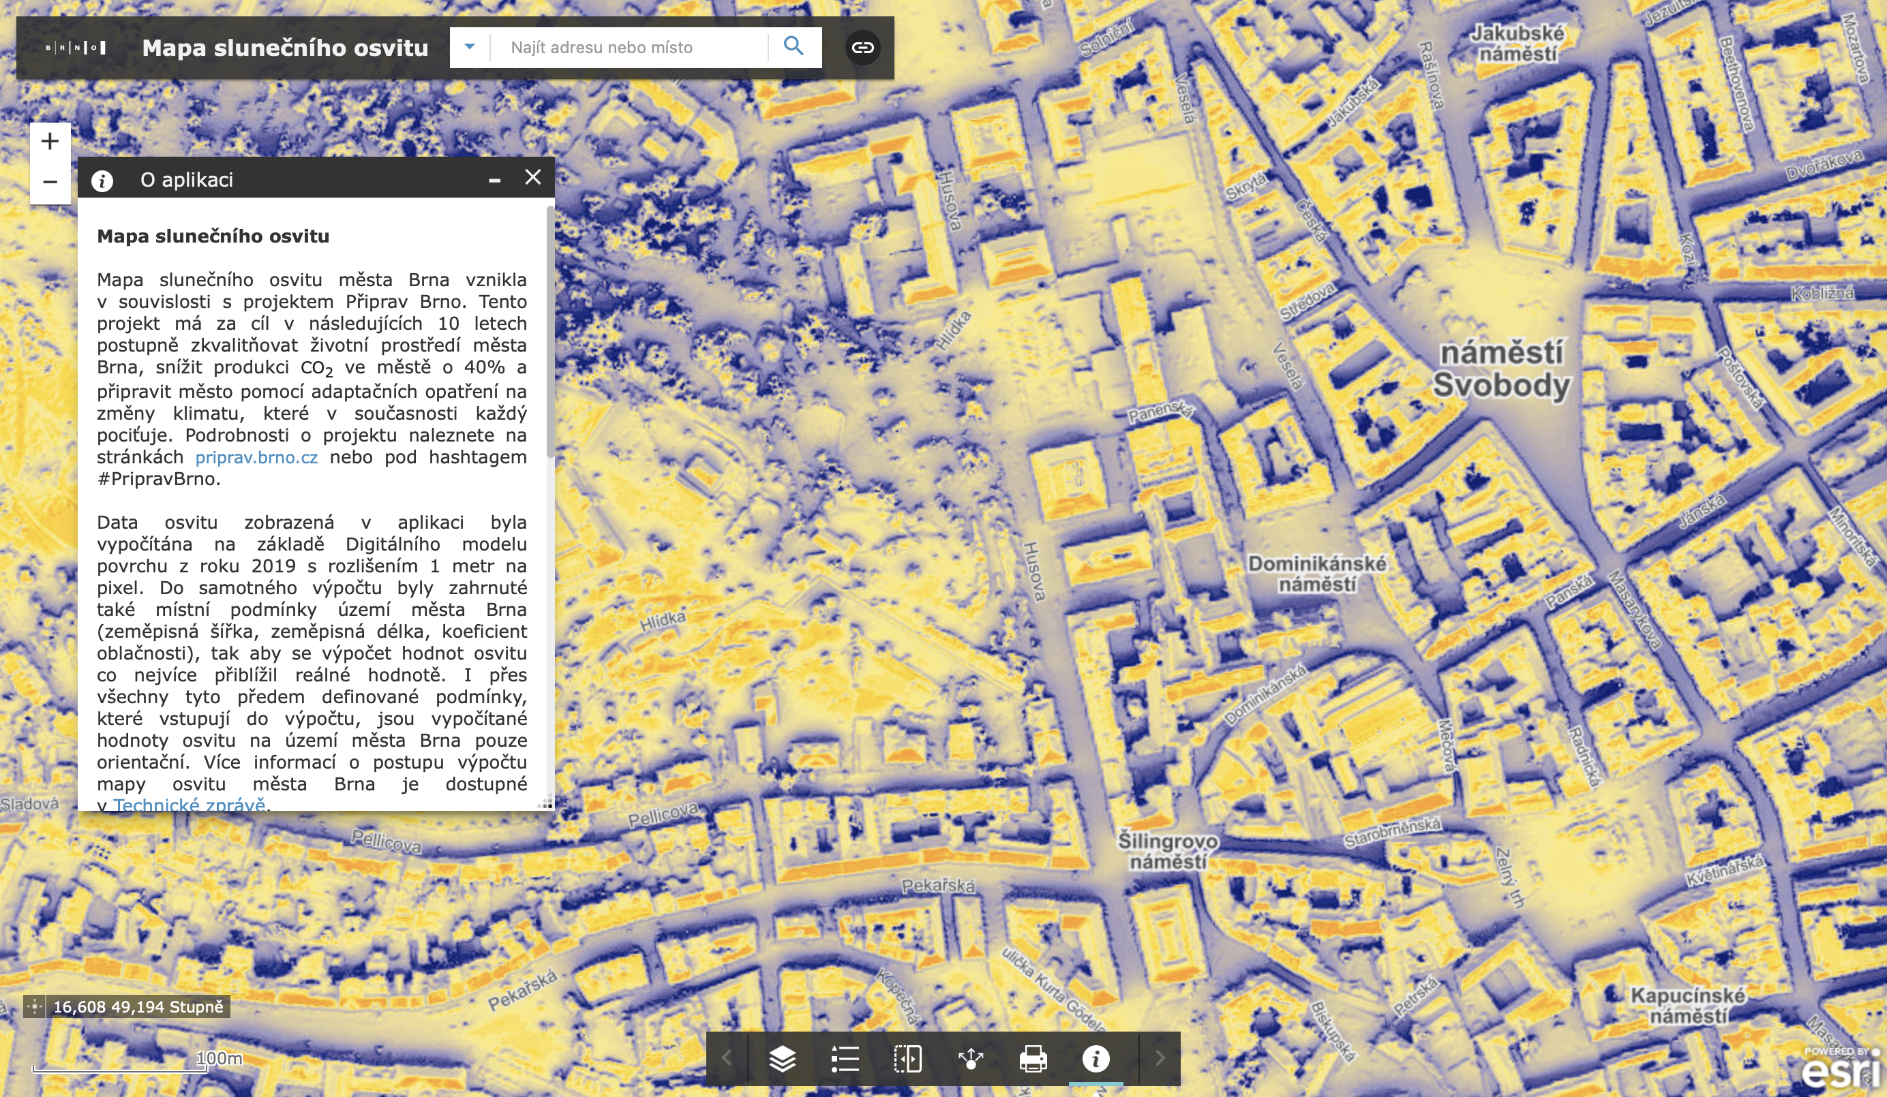Click the 'Zelný trh' map label

point(1509,878)
